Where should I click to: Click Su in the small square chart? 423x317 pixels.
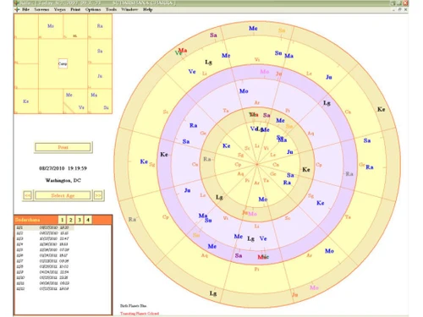(106, 107)
